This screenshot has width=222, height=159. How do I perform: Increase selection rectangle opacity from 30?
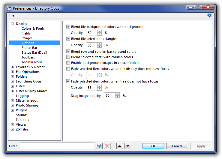(100, 44)
